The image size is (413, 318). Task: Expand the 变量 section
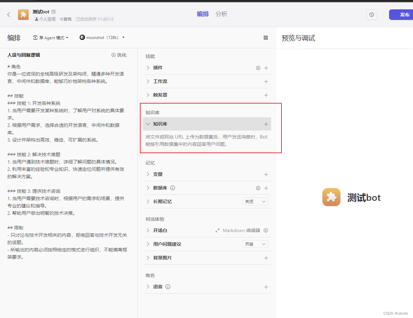pyautogui.click(x=148, y=174)
